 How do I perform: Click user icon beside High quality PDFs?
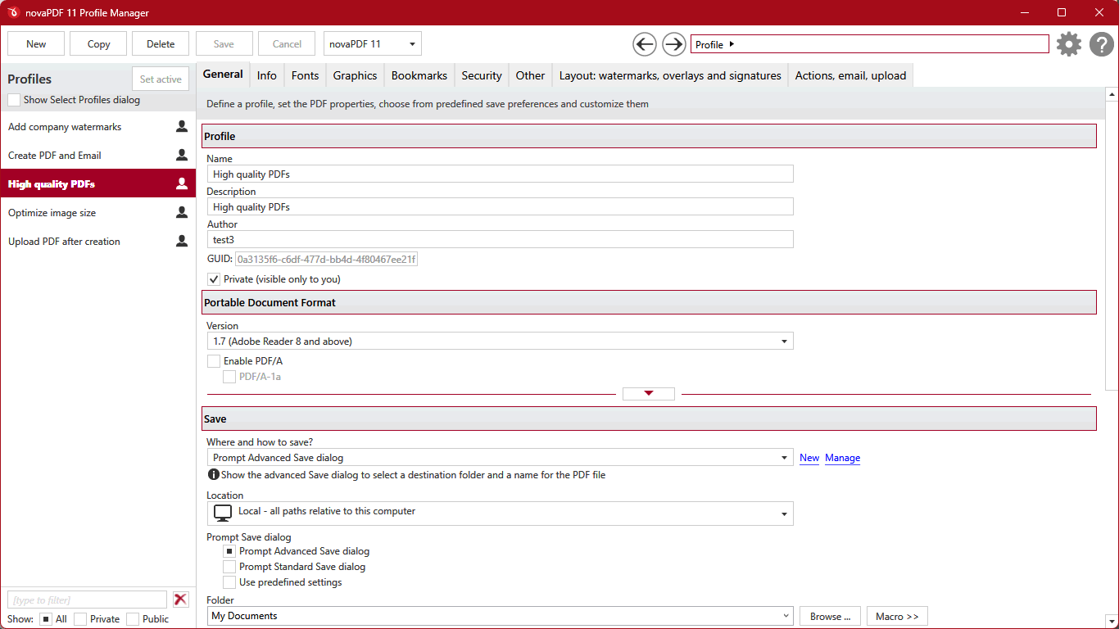pyautogui.click(x=182, y=183)
